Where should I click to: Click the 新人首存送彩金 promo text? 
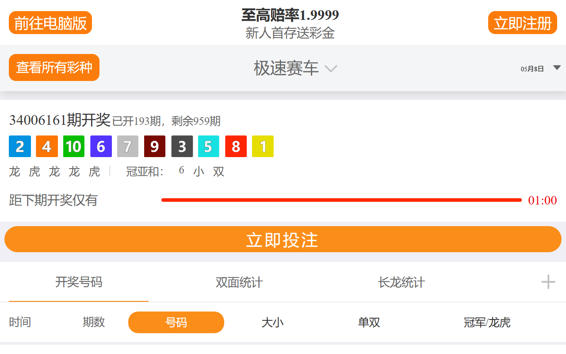click(290, 33)
